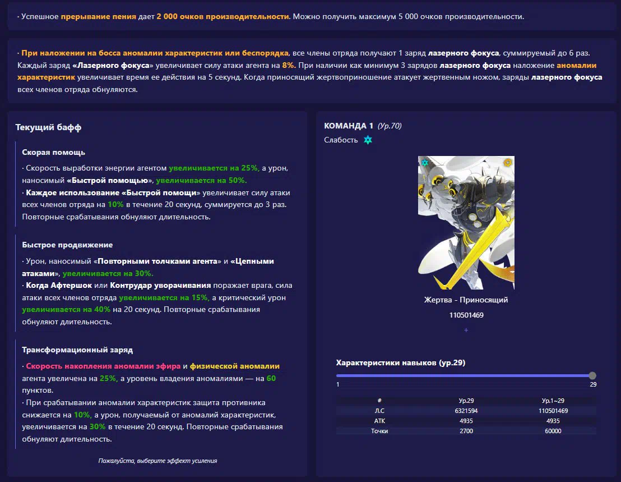The height and width of the screenshot is (482, 621).
Task: Expand the small plus under boss HP number
Action: [466, 330]
